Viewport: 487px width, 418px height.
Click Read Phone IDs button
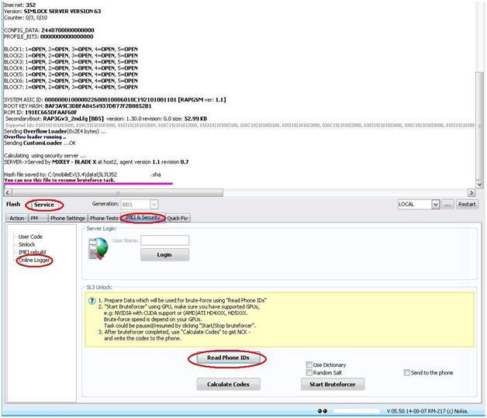(x=228, y=358)
